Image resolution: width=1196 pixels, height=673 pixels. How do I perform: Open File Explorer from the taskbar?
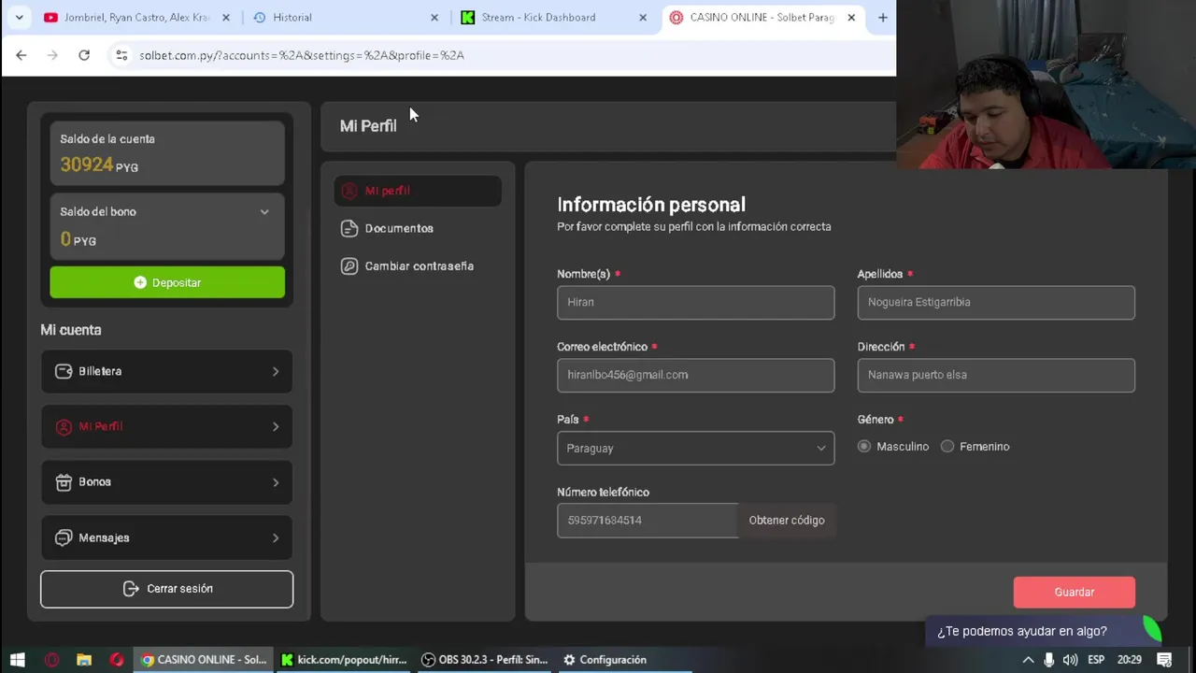[x=84, y=660]
